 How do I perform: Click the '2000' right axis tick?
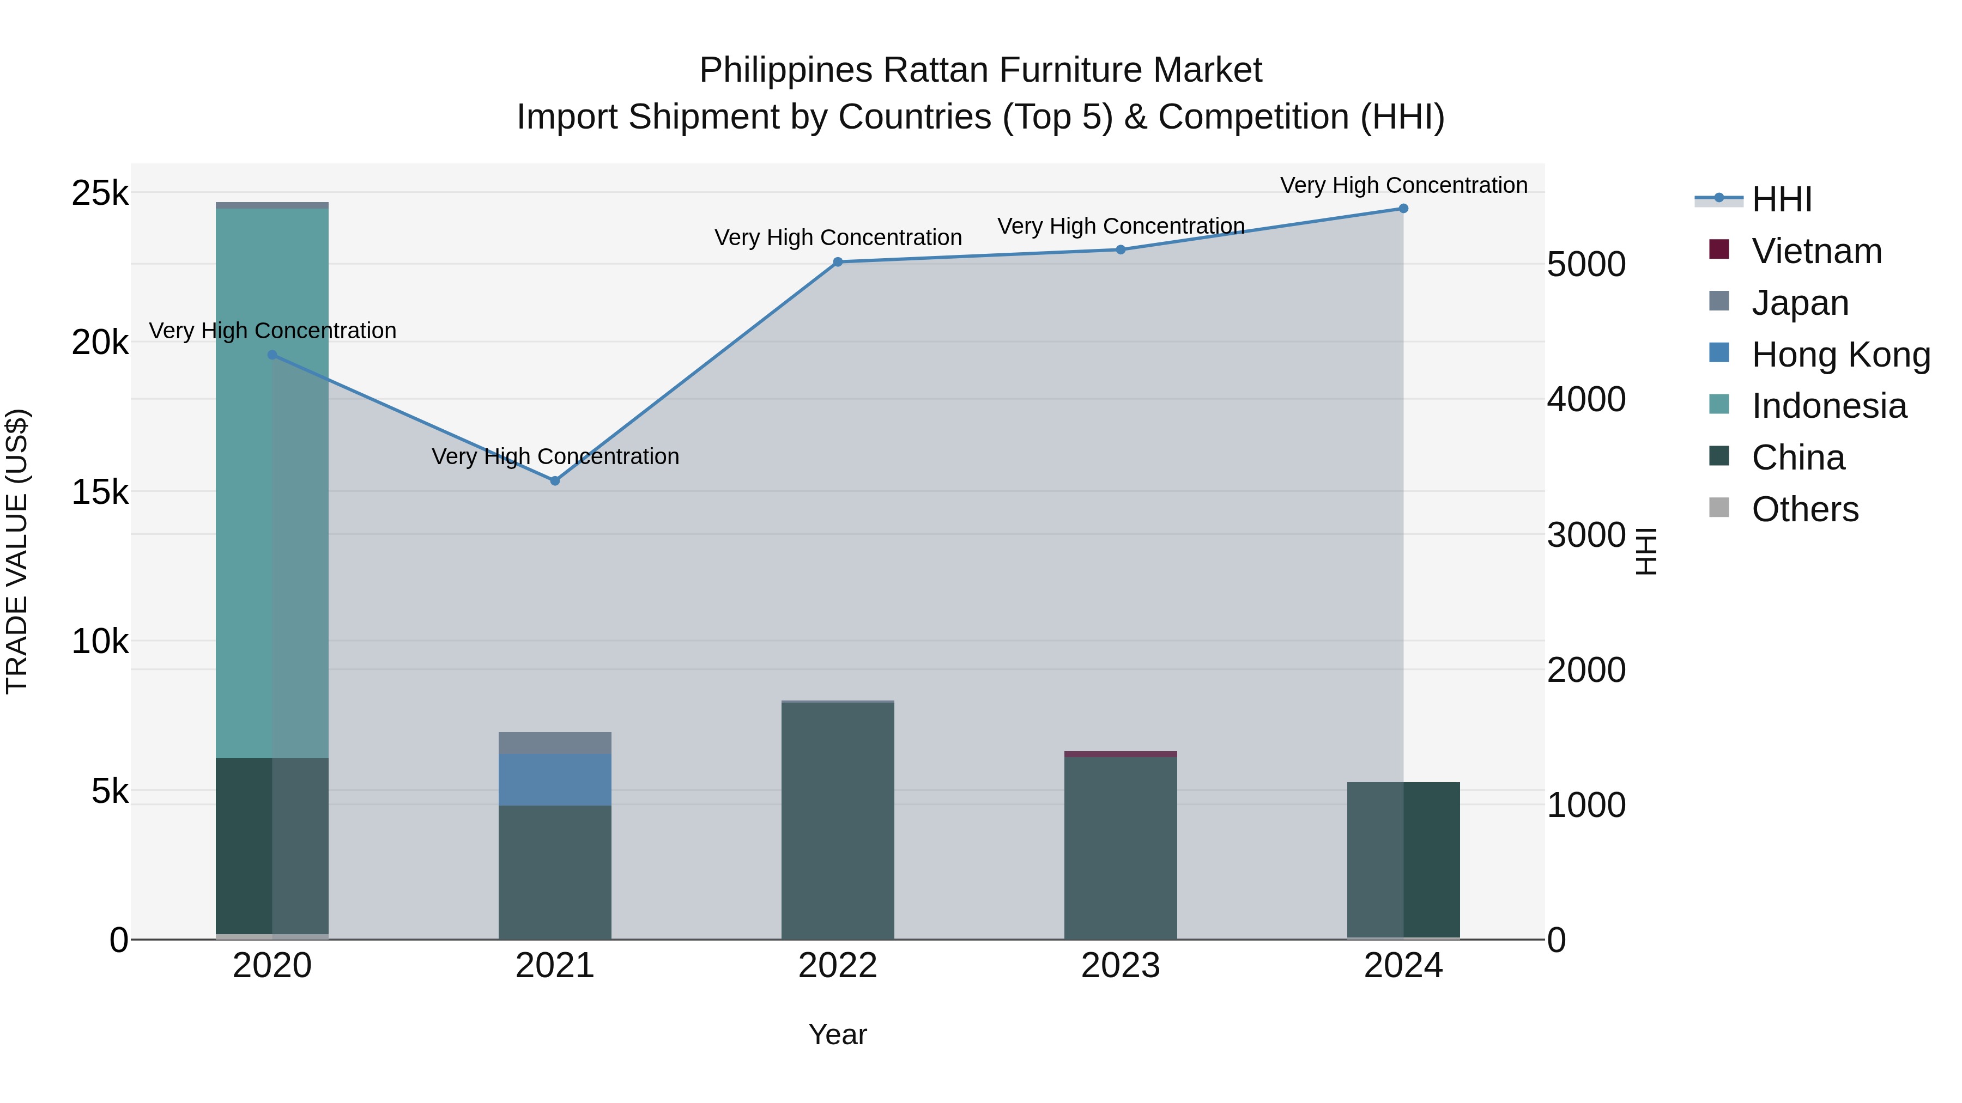(1586, 670)
